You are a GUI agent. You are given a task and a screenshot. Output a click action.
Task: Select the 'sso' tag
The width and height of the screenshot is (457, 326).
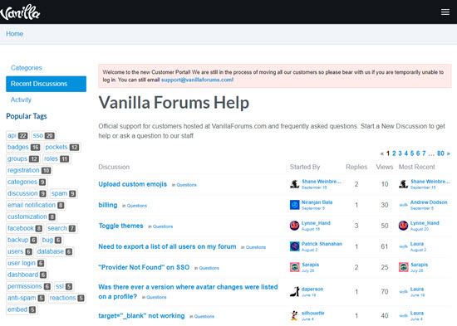tap(43, 136)
